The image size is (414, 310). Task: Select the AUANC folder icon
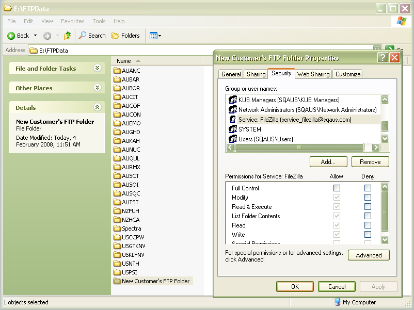tap(117, 71)
